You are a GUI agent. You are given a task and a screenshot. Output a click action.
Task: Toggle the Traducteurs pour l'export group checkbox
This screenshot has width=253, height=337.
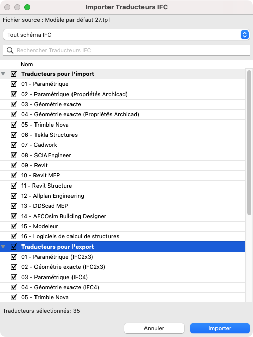tap(14, 247)
